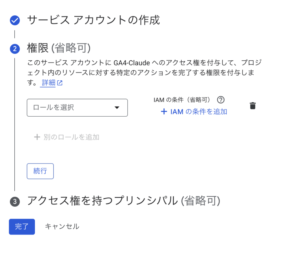Click the plus icon before IAM の条件を追加

pos(164,112)
